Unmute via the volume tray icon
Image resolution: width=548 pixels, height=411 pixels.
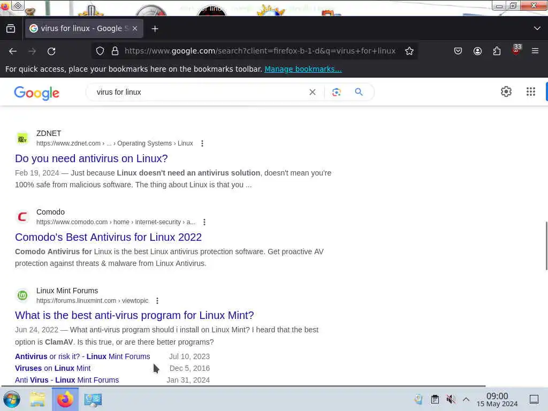click(x=451, y=399)
